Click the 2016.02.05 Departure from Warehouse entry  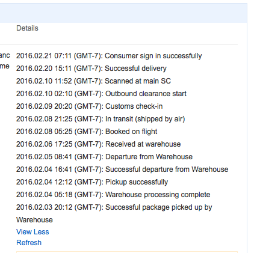[x=104, y=157]
